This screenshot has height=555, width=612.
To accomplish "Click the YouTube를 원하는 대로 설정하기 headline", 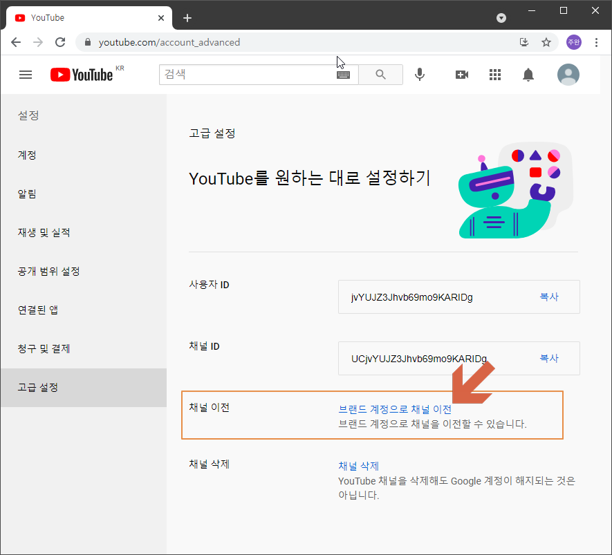I will [x=310, y=178].
